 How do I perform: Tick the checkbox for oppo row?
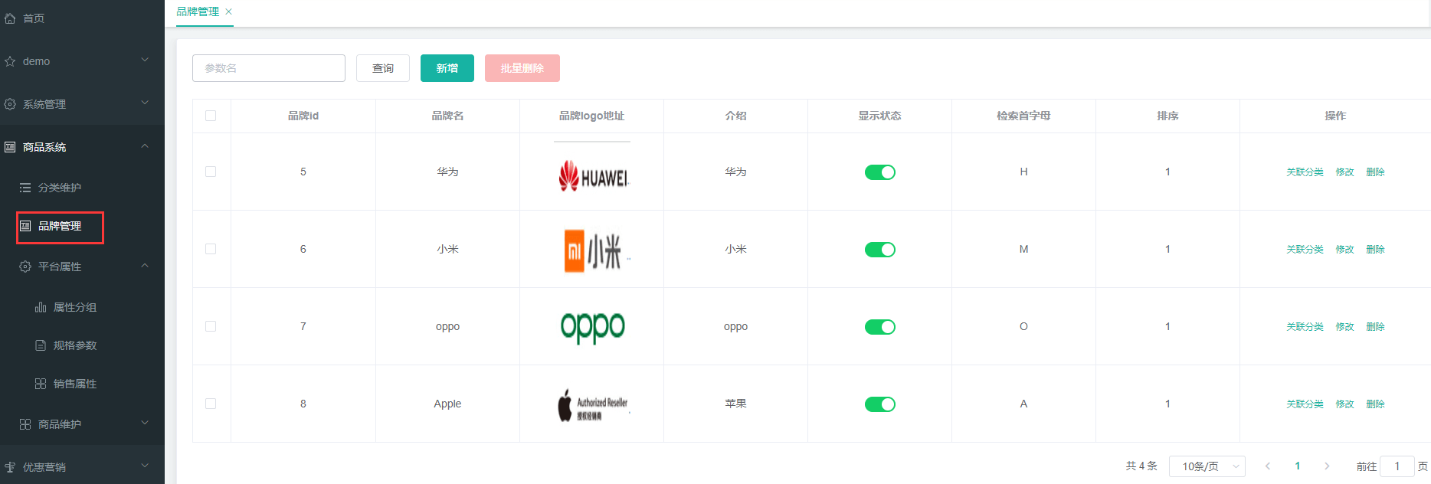(211, 326)
